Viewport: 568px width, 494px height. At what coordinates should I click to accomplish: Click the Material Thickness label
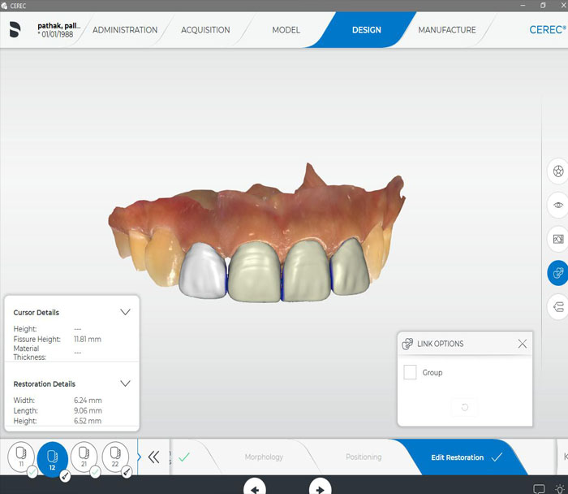(x=30, y=353)
